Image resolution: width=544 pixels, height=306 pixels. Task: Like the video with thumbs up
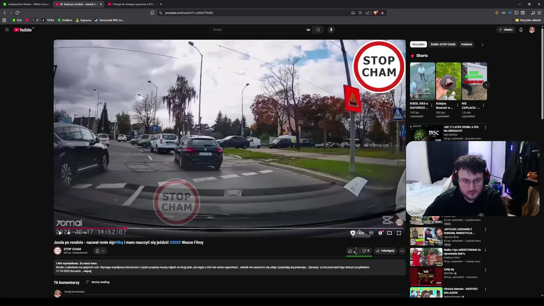352,251
